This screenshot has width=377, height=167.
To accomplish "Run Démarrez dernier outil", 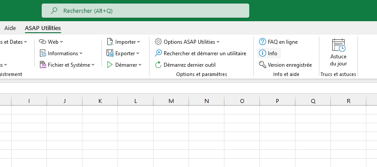I will [x=185, y=65].
